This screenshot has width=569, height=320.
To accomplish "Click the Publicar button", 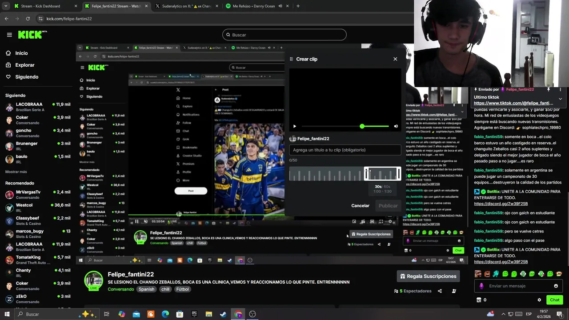I will (x=388, y=206).
